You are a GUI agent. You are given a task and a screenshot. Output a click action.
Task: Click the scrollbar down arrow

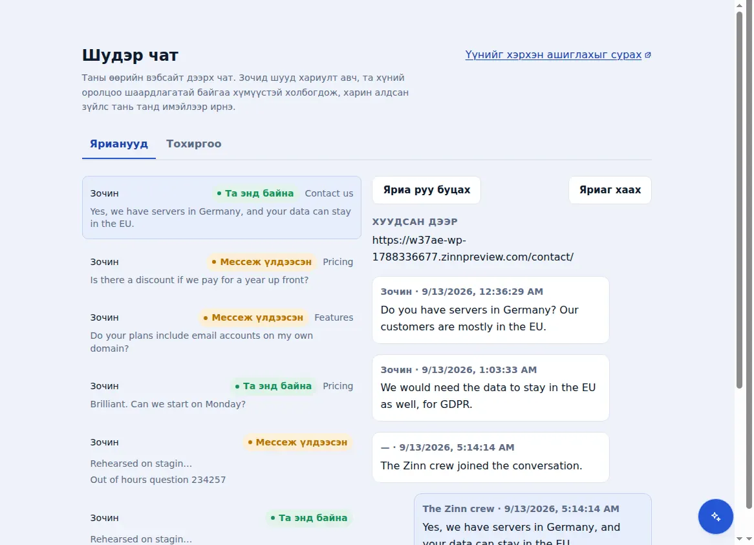[740, 539]
